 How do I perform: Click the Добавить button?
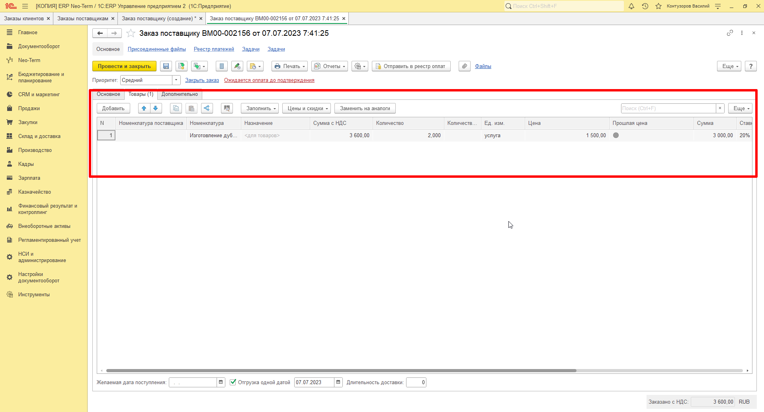[113, 108]
